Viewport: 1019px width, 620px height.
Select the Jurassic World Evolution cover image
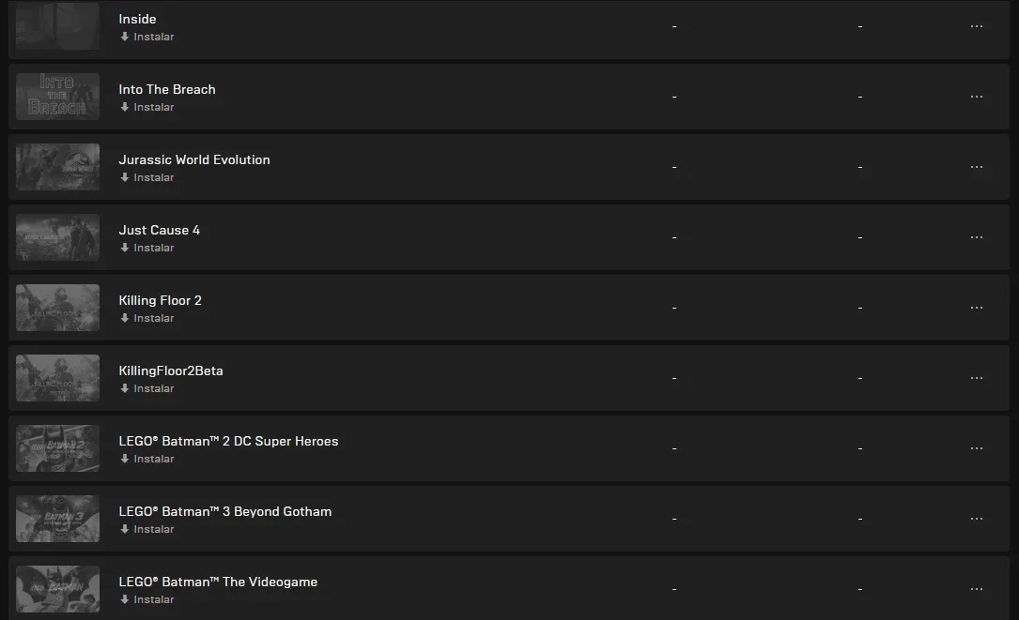coord(58,167)
